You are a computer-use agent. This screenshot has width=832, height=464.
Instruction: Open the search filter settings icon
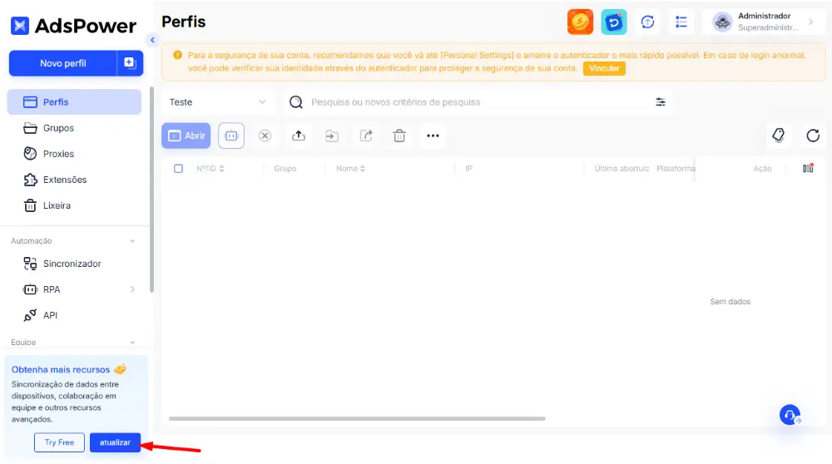[x=660, y=101]
